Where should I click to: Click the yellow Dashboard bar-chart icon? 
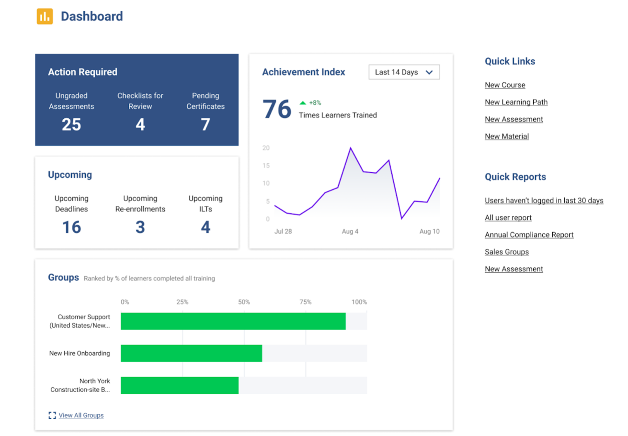pyautogui.click(x=45, y=16)
